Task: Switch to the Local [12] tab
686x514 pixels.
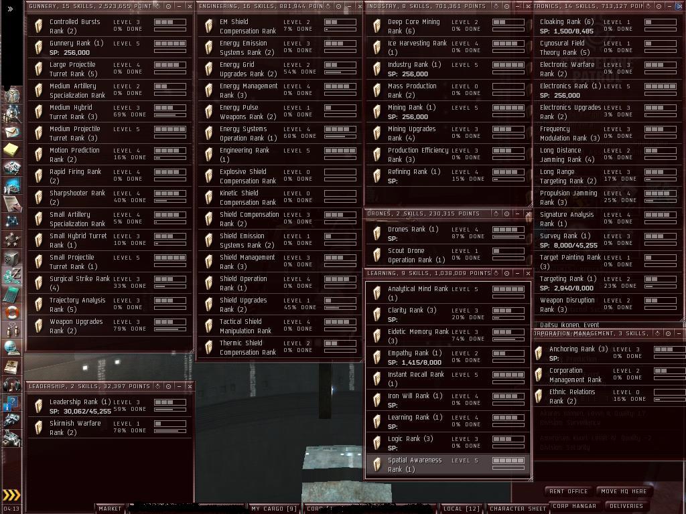Action: (x=461, y=509)
